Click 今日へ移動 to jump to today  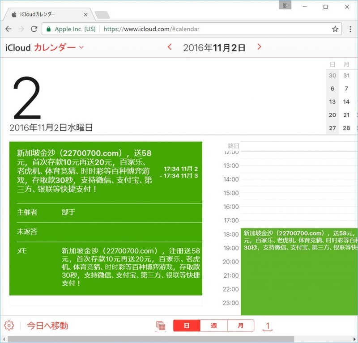(x=47, y=326)
